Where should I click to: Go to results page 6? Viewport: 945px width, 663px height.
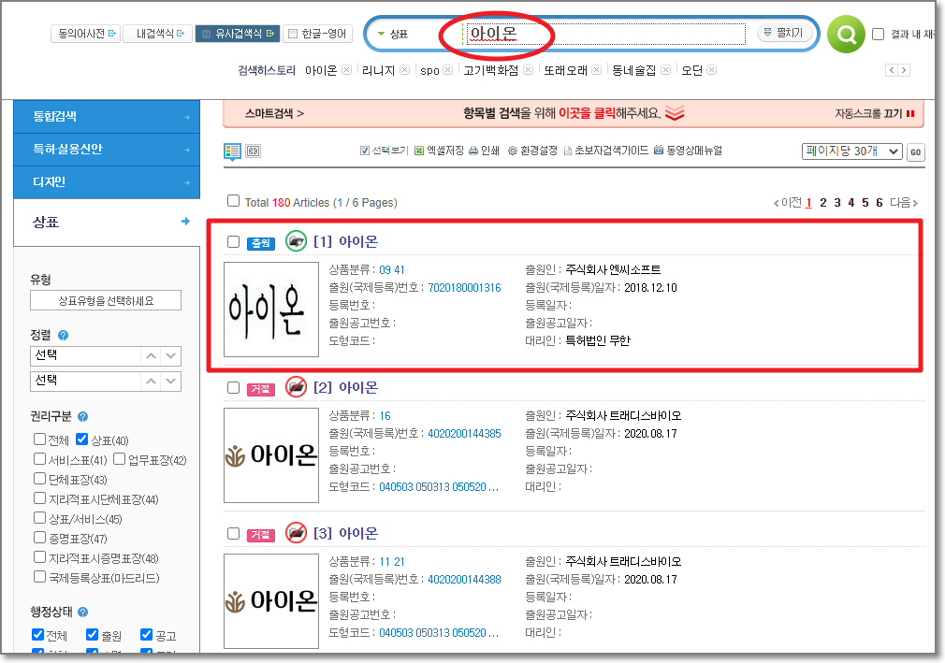[x=880, y=203]
